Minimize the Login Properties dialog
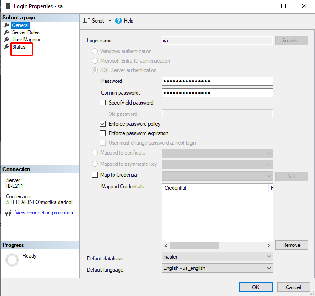The width and height of the screenshot is (315, 296). coord(263,6)
